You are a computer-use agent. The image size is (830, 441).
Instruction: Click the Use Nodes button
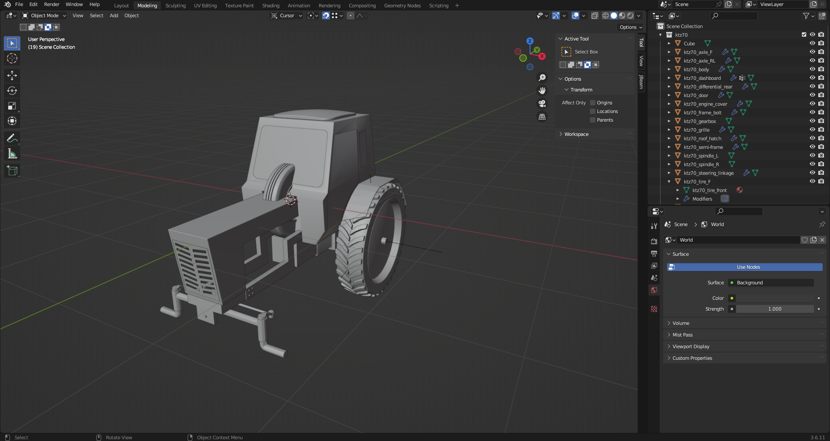(x=744, y=267)
